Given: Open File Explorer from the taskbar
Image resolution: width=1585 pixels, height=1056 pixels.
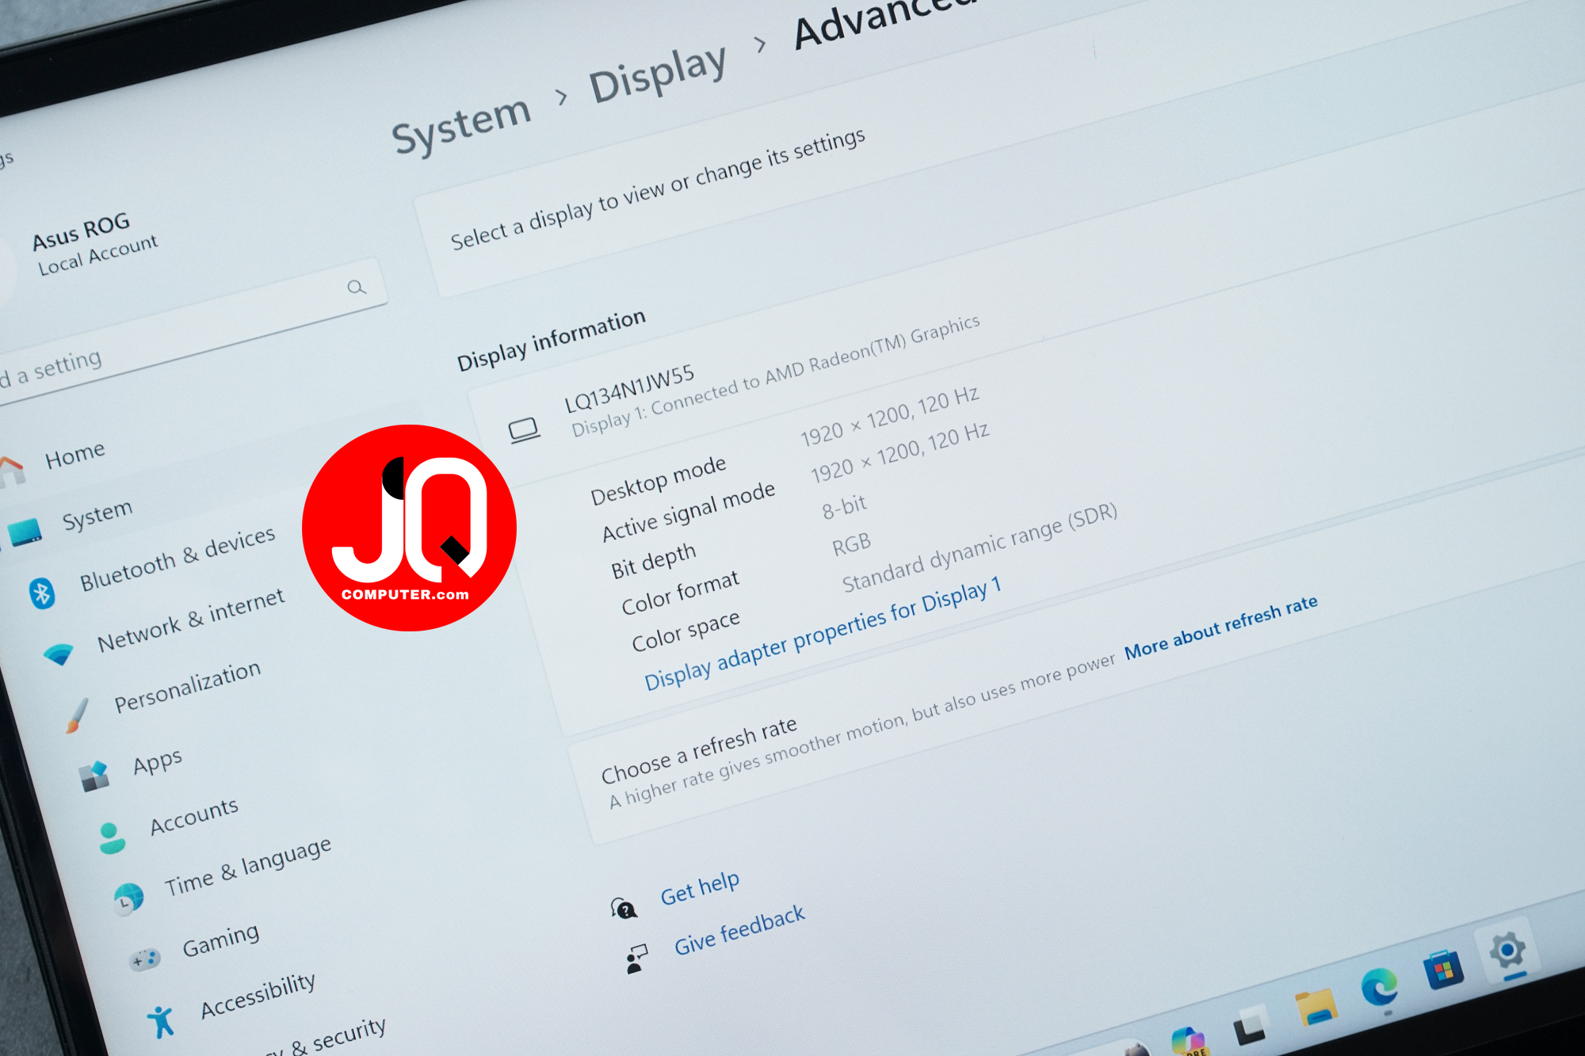Looking at the screenshot, I should tap(1316, 1008).
